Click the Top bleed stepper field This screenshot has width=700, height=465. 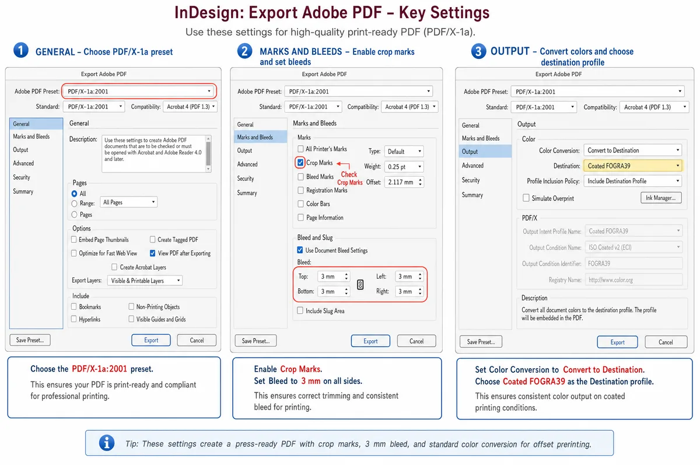[334, 277]
